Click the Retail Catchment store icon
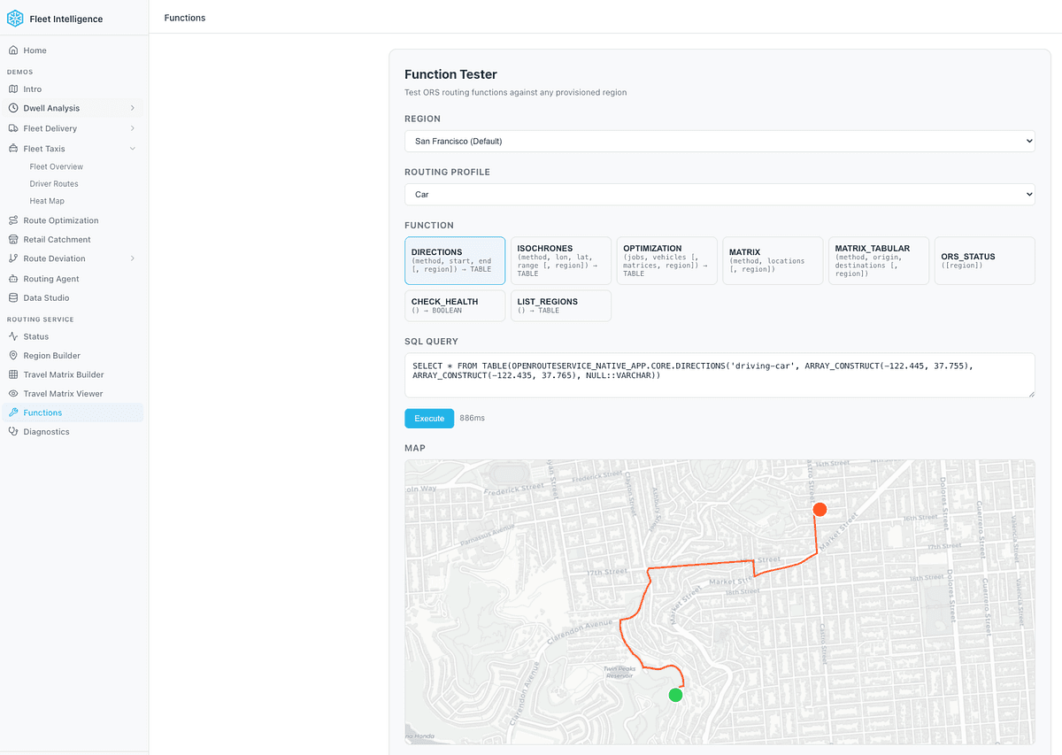The width and height of the screenshot is (1062, 755). [x=13, y=240]
